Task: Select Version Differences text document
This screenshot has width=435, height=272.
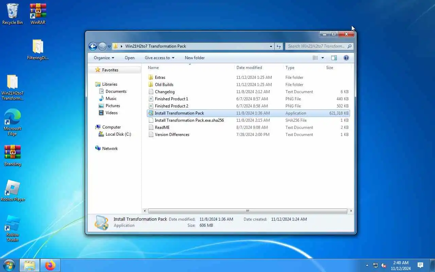Action: coord(248,135)
